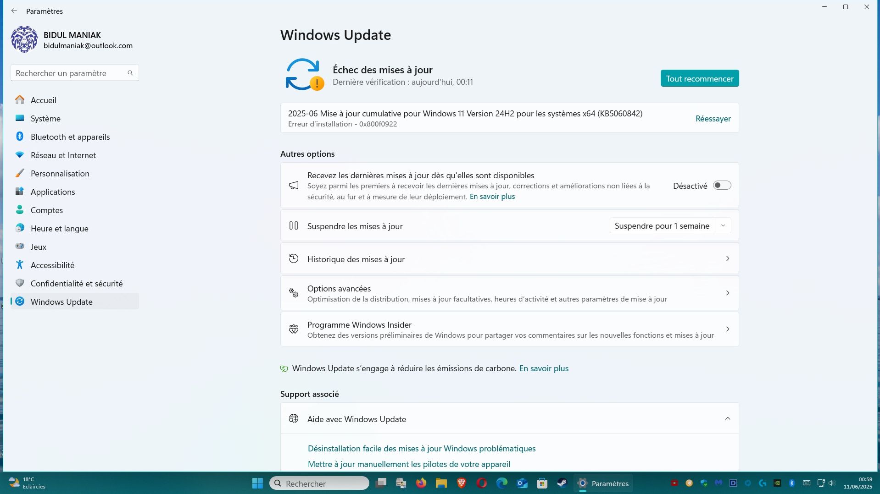This screenshot has height=494, width=880.
Task: Click the gears icon for Options avancées
Action: pos(294,293)
